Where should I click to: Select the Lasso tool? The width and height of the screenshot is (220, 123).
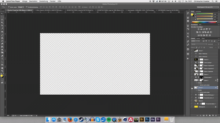(x=2, y=20)
